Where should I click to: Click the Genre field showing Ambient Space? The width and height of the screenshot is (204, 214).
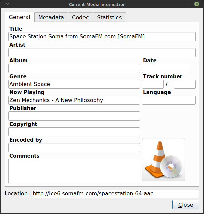(74, 84)
